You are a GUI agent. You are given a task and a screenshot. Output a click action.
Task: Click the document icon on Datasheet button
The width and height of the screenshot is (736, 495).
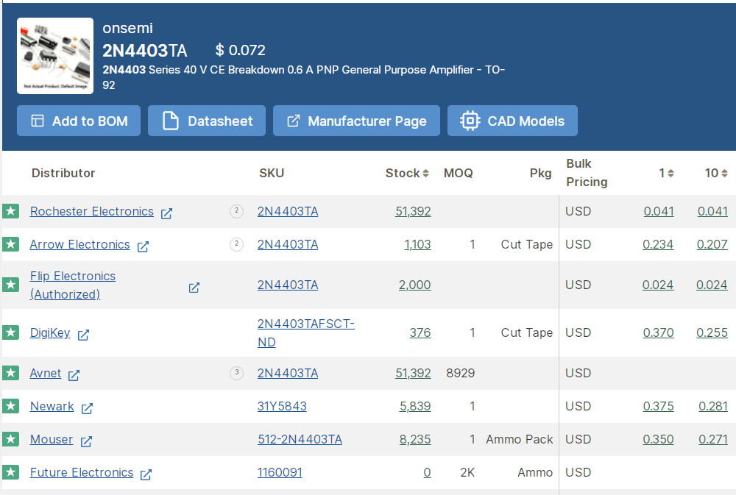point(171,121)
